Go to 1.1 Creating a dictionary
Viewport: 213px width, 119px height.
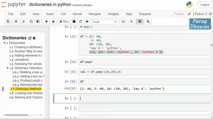[x=26, y=47]
